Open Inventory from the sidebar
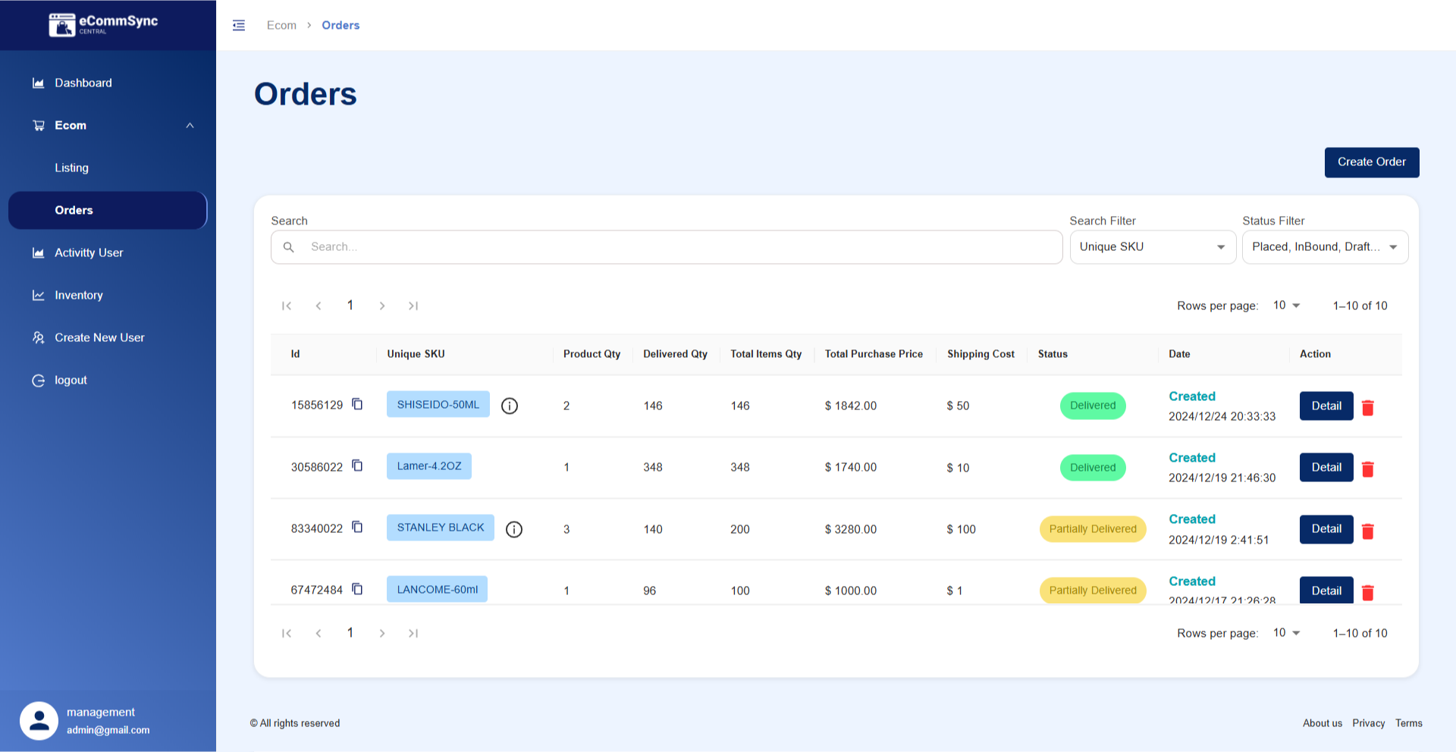 108,295
